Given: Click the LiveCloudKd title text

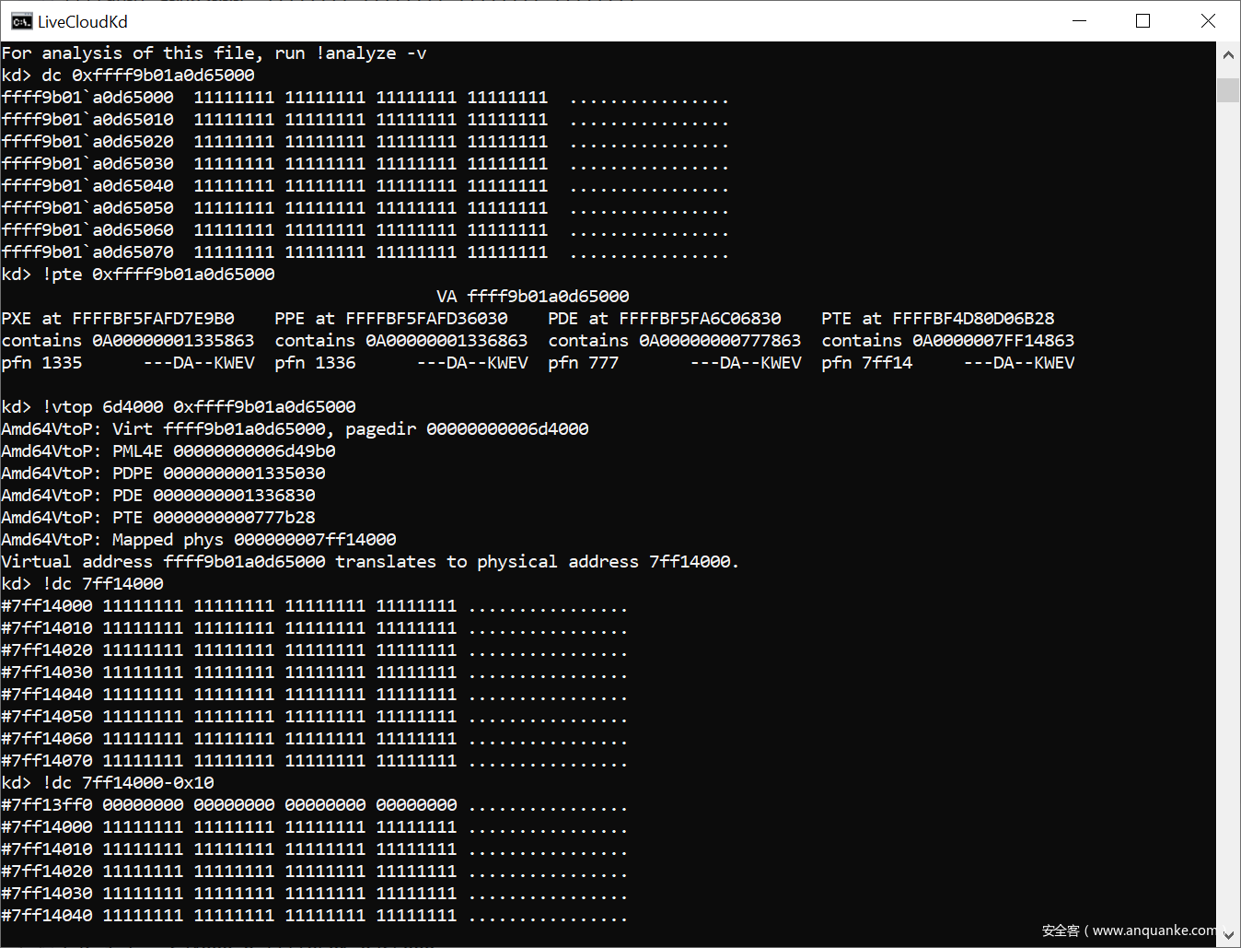Looking at the screenshot, I should point(83,21).
